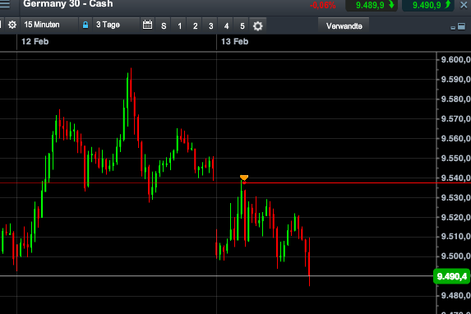This screenshot has height=314, width=471.
Task: Select chart preset 1
Action: pyautogui.click(x=180, y=25)
